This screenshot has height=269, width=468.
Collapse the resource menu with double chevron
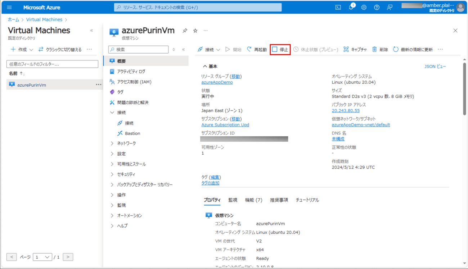point(184,50)
